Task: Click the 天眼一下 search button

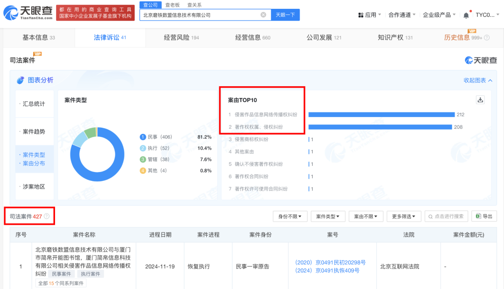Action: click(x=286, y=15)
